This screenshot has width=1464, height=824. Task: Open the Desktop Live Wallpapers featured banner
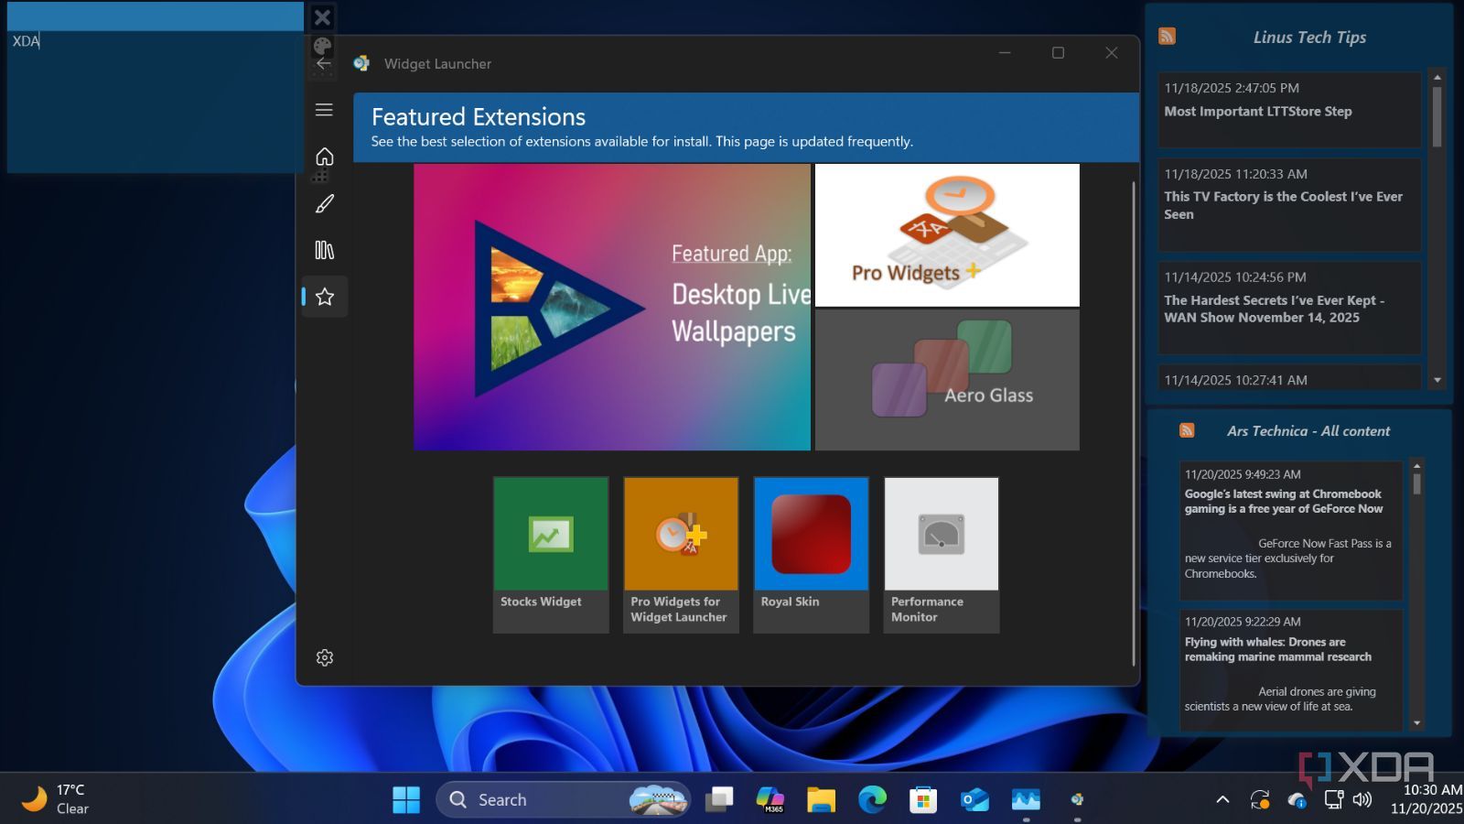611,307
